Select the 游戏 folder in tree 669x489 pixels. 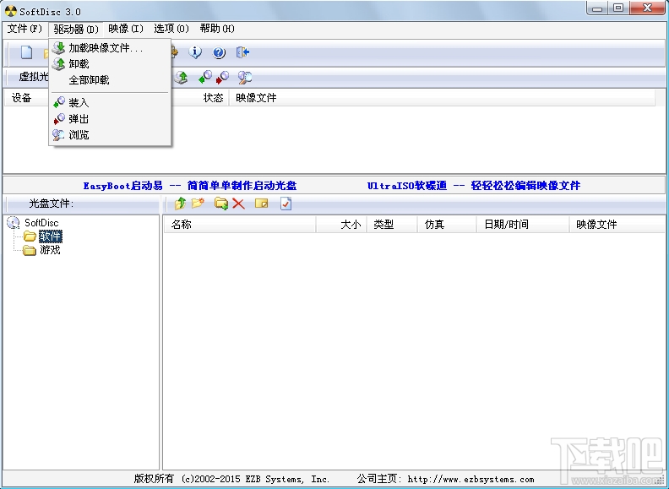coord(50,250)
